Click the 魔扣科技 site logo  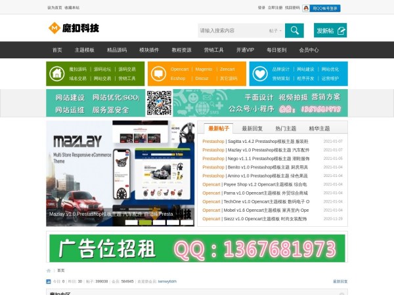pos(74,29)
